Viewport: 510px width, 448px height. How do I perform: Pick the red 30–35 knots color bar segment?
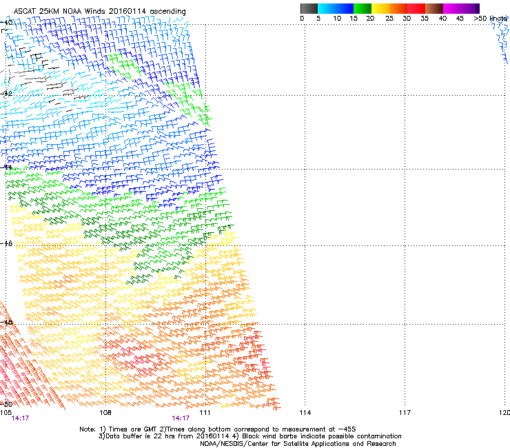point(416,8)
